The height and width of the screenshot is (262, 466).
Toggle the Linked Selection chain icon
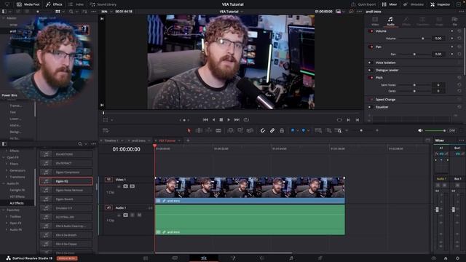pos(272,130)
